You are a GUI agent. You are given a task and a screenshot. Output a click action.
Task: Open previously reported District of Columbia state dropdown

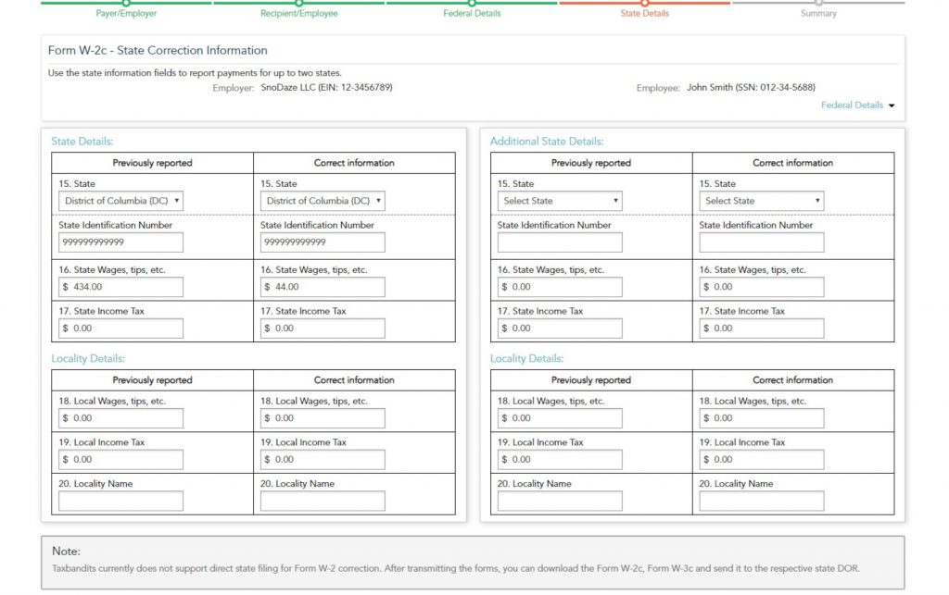(120, 201)
